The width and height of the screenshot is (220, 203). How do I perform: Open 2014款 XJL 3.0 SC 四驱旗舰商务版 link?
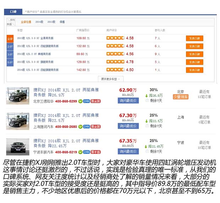coord(38,70)
